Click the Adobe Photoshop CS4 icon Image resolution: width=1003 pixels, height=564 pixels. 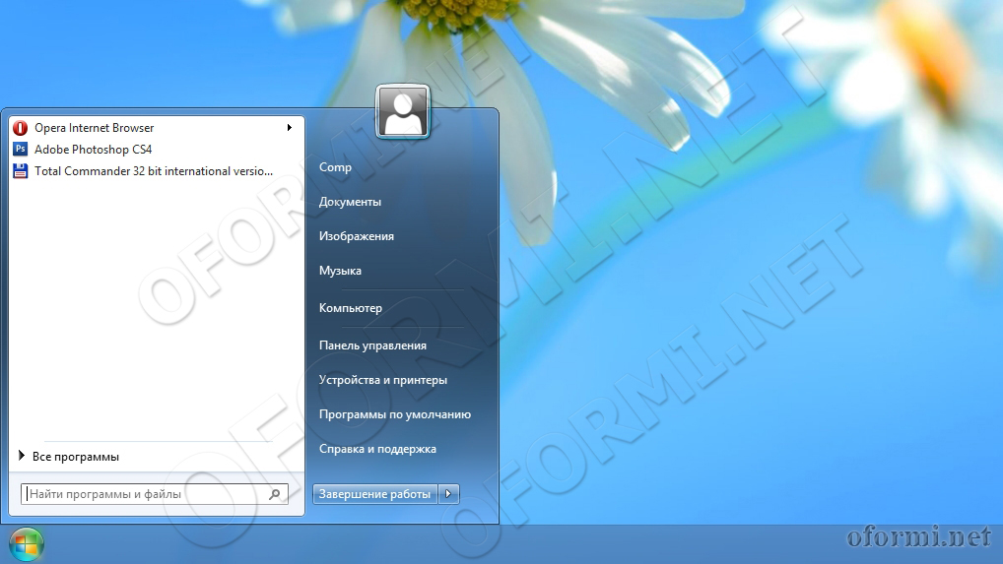pyautogui.click(x=21, y=150)
